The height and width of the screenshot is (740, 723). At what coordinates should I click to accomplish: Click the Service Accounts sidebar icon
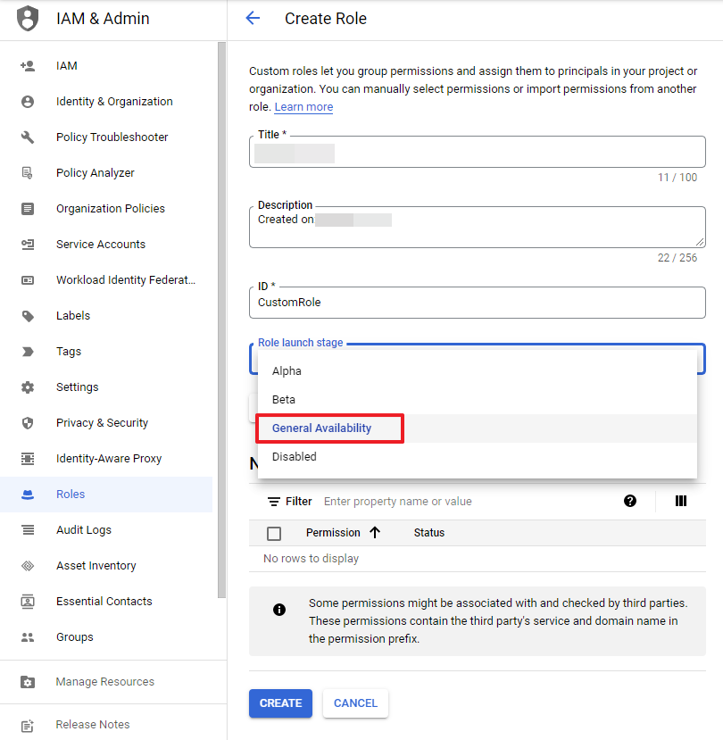point(28,245)
